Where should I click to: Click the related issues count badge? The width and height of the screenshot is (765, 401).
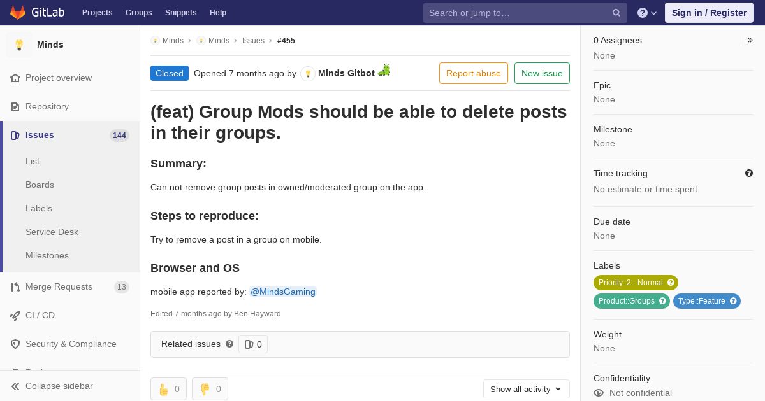point(253,344)
